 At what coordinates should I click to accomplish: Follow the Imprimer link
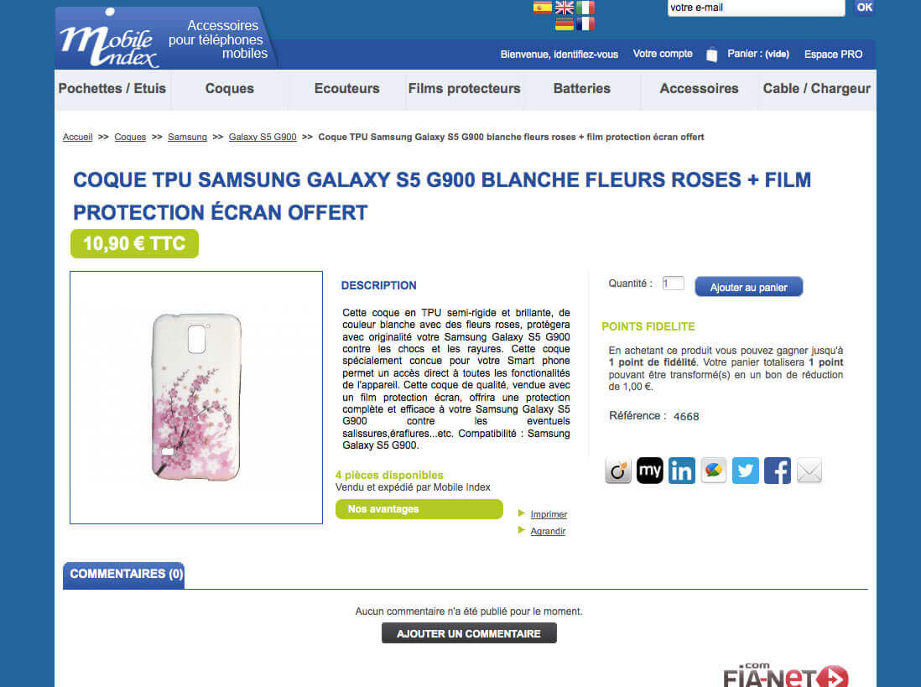tap(549, 514)
